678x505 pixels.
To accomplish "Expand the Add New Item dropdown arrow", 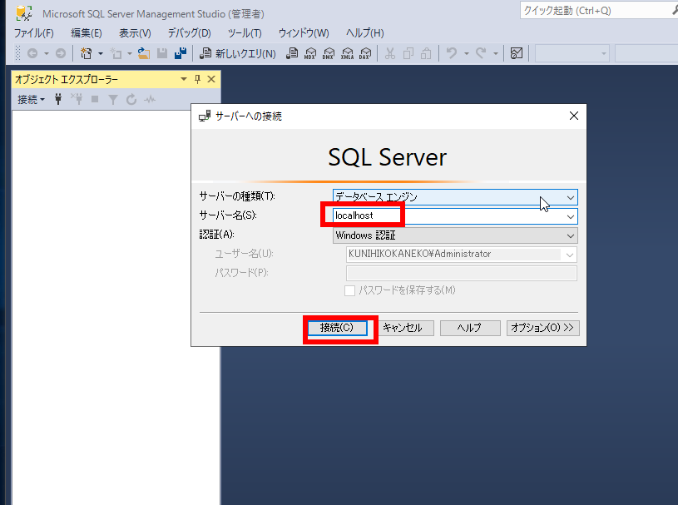I will click(x=129, y=53).
